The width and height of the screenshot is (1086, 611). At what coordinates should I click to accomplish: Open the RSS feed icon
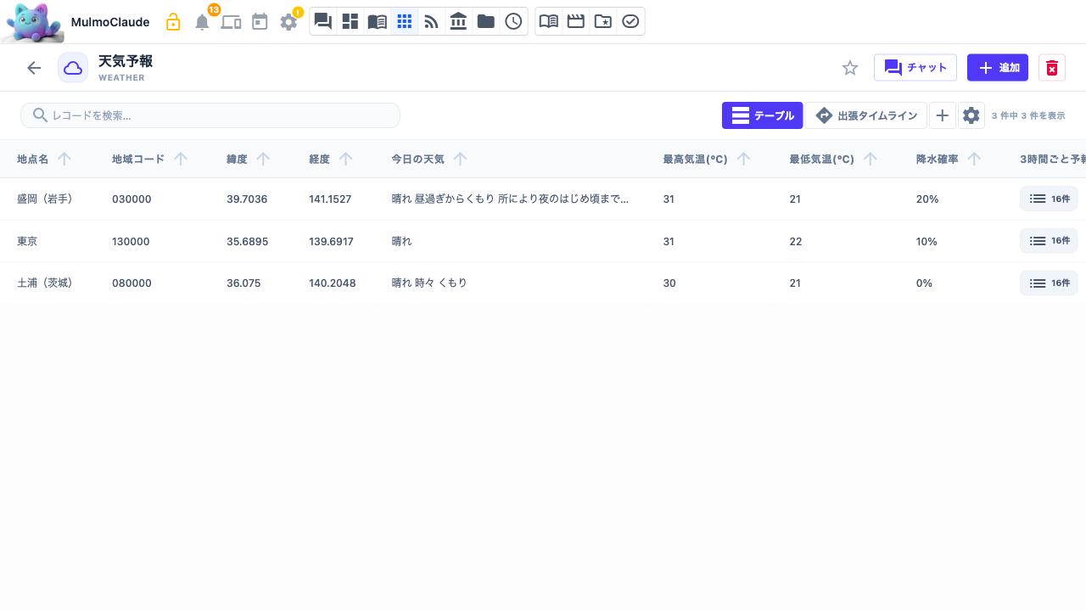[x=432, y=21]
